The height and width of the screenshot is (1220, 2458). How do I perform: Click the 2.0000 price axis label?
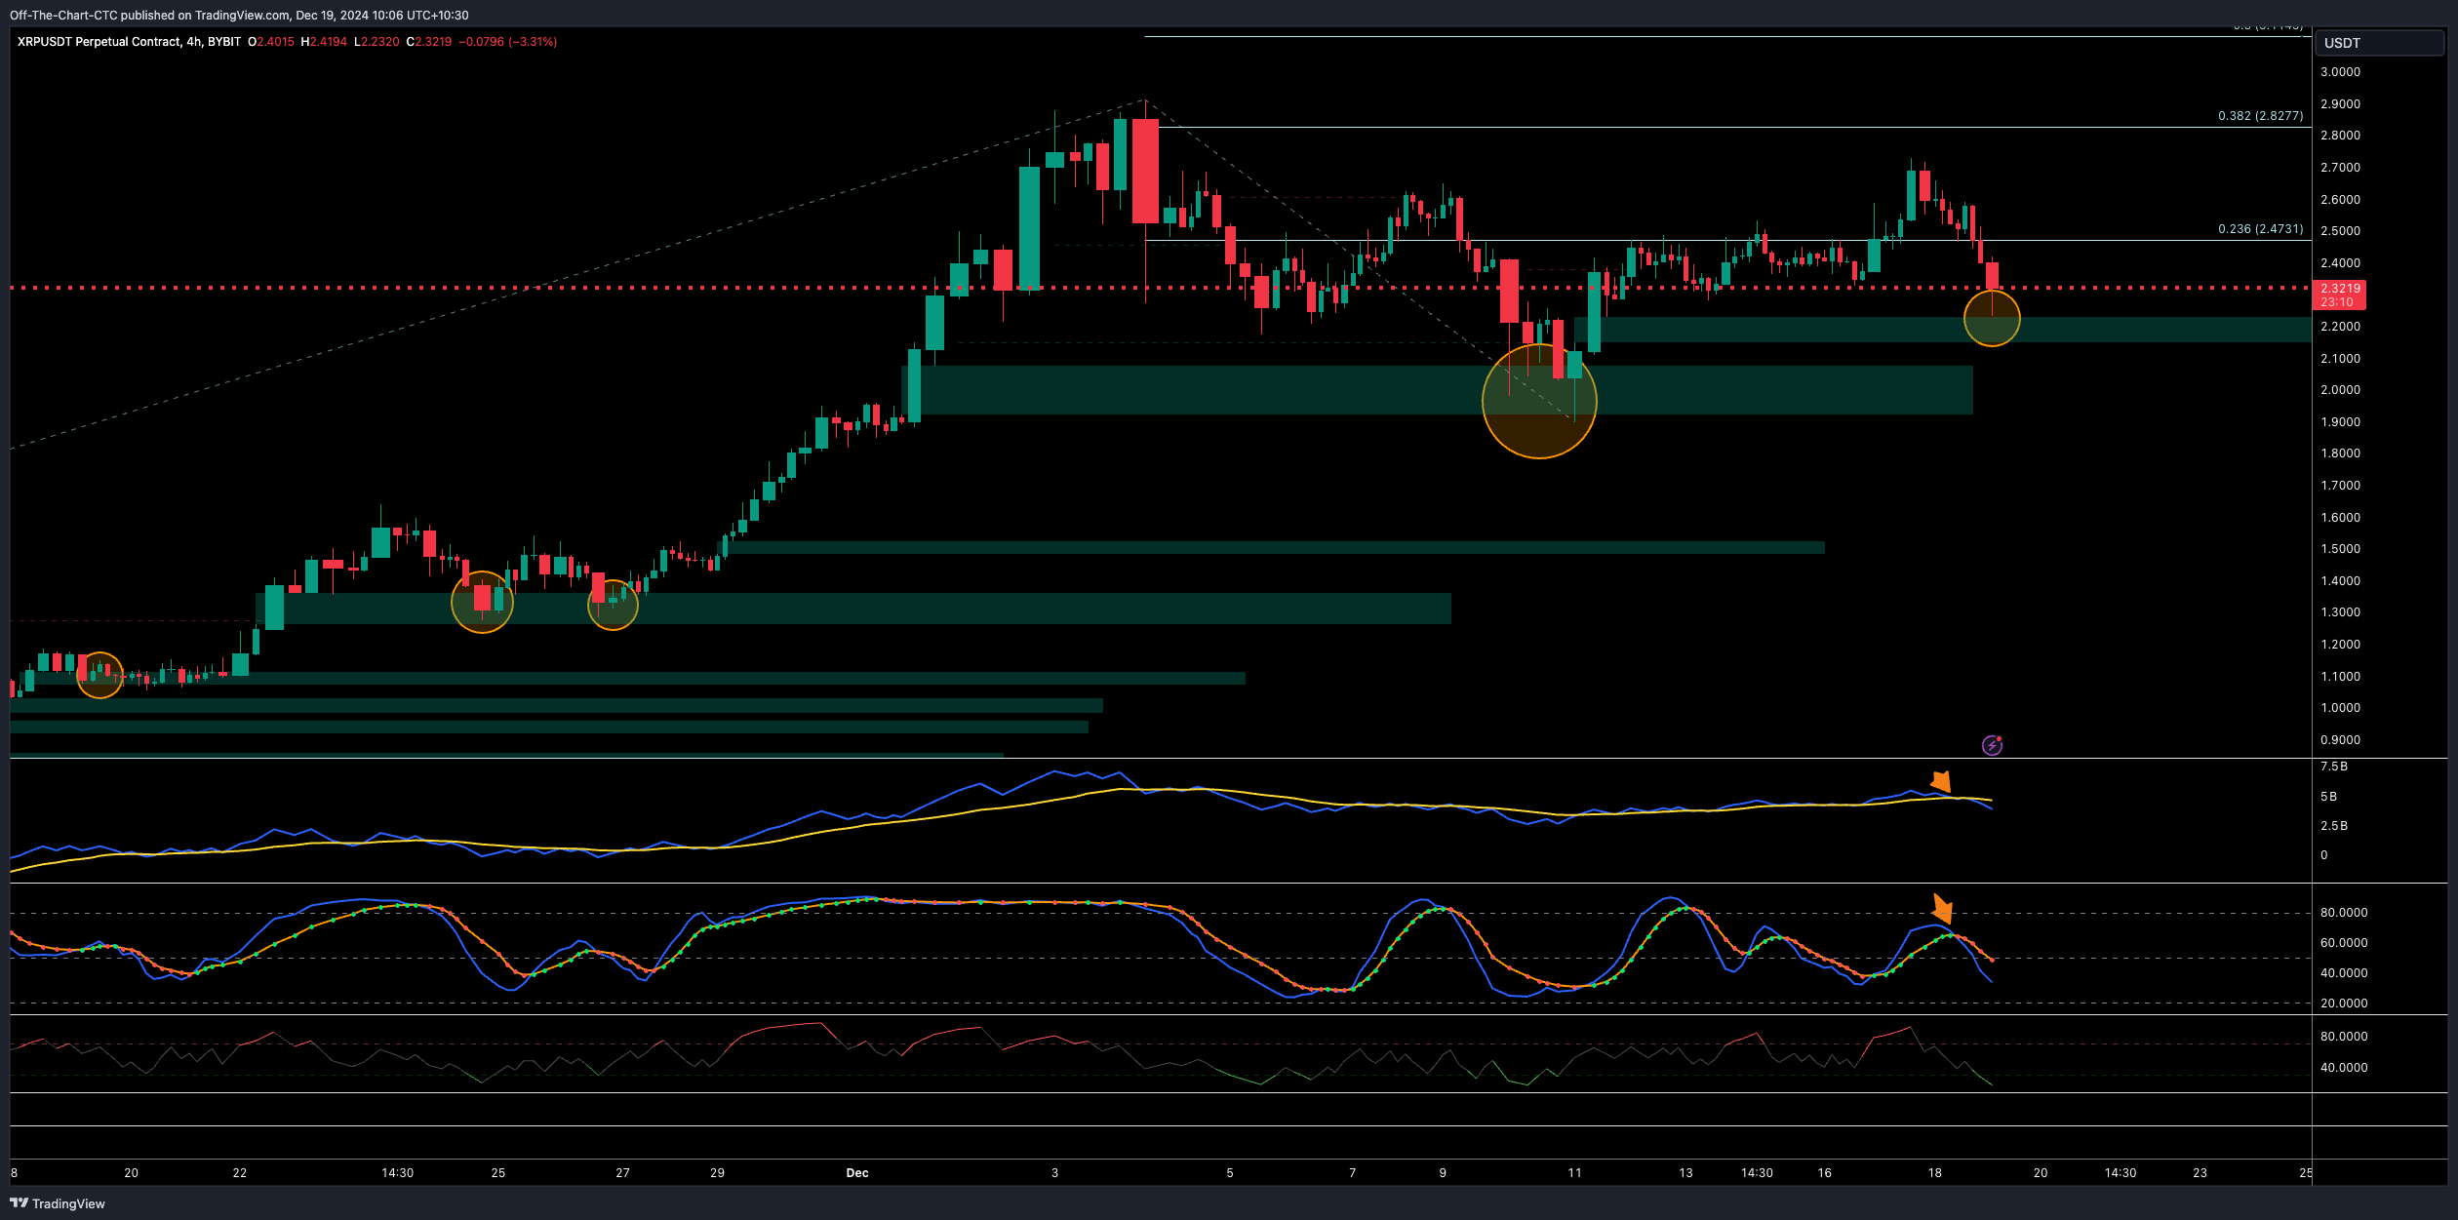2340,390
